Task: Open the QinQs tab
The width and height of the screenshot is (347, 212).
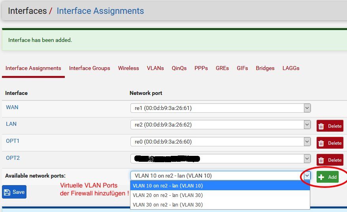Action: [x=179, y=68]
